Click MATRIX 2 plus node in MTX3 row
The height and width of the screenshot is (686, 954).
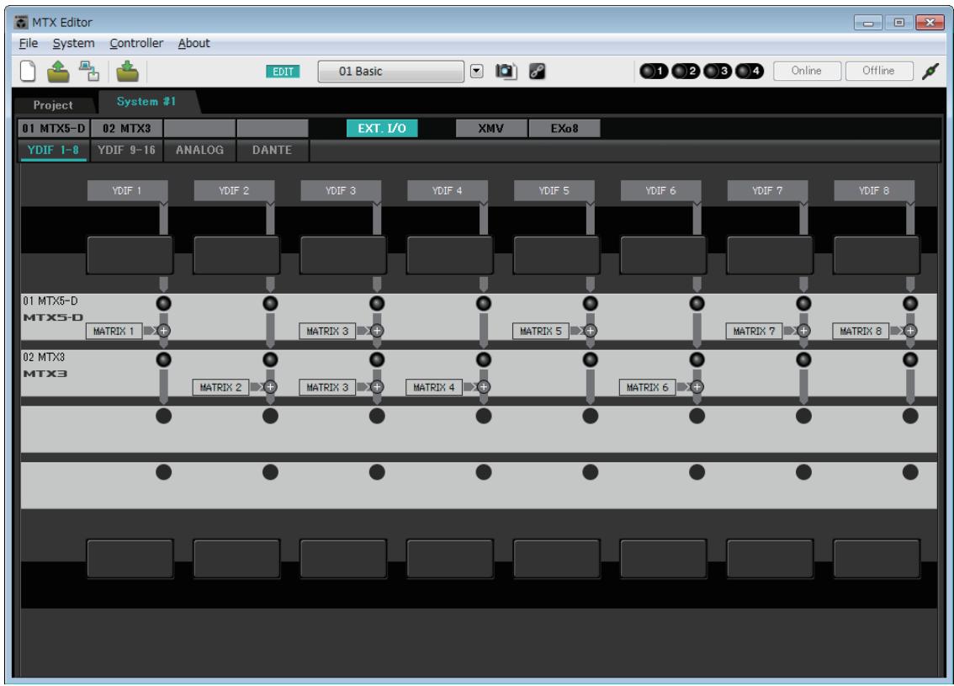[x=270, y=386]
